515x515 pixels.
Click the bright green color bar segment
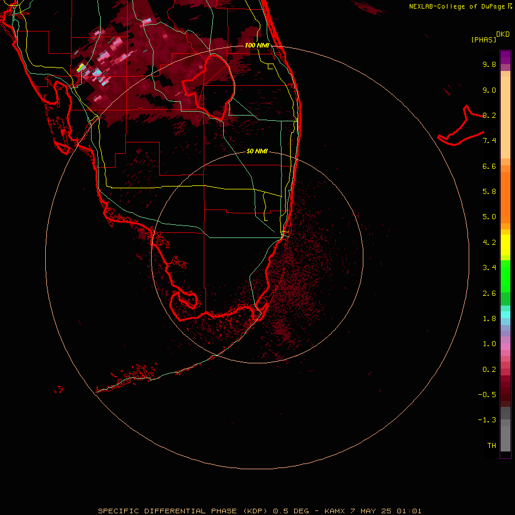(505, 276)
